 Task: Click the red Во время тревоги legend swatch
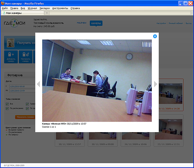click(6, 130)
